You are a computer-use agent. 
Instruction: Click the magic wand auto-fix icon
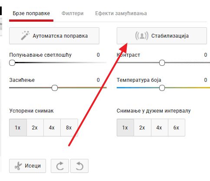point(25,36)
